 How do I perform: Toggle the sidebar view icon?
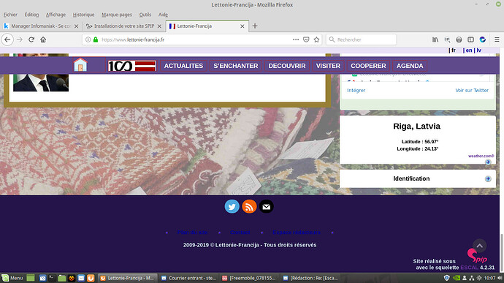470,39
